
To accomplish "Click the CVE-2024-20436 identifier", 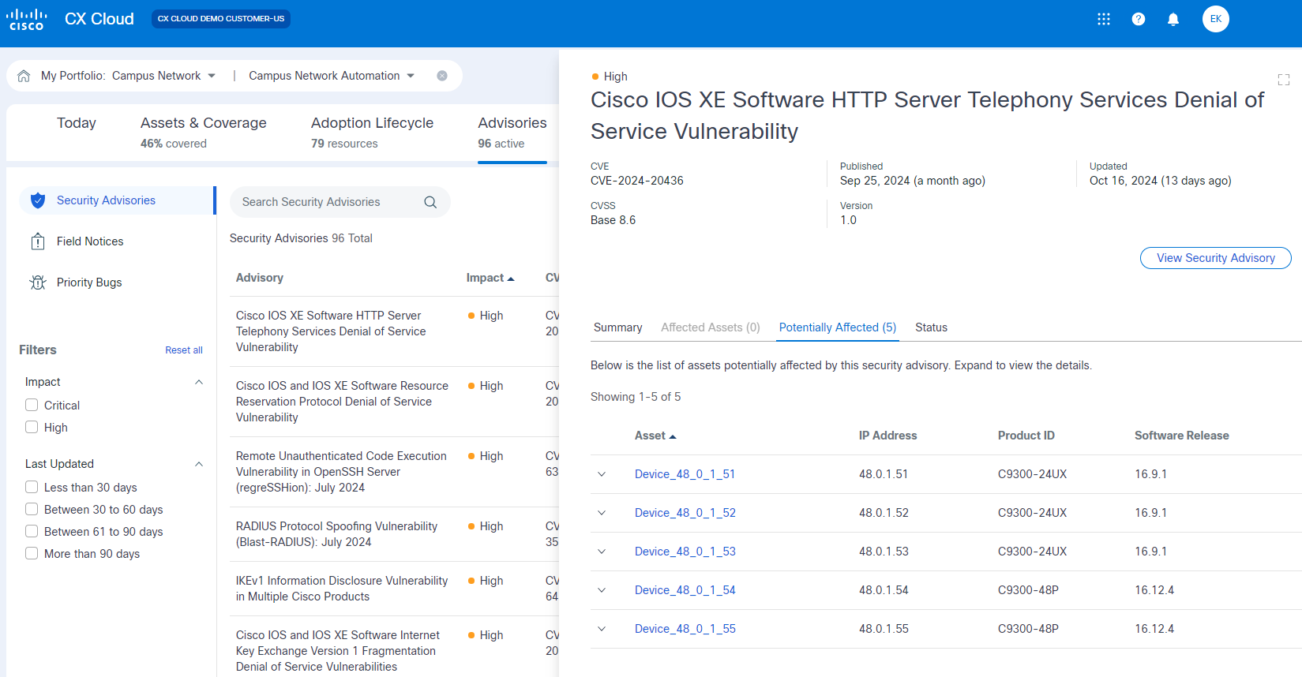I will tap(637, 181).
